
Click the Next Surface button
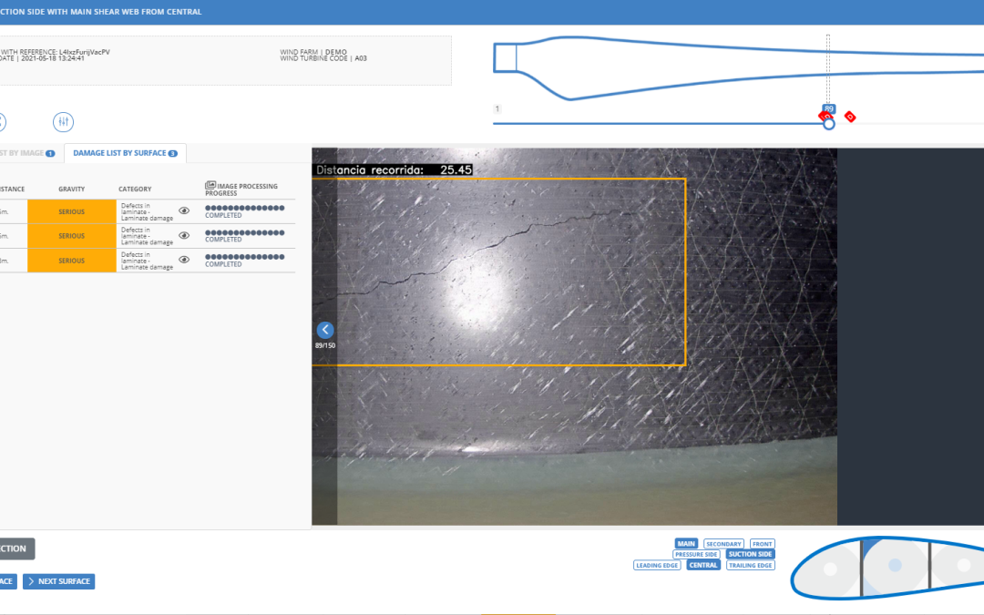pyautogui.click(x=58, y=581)
